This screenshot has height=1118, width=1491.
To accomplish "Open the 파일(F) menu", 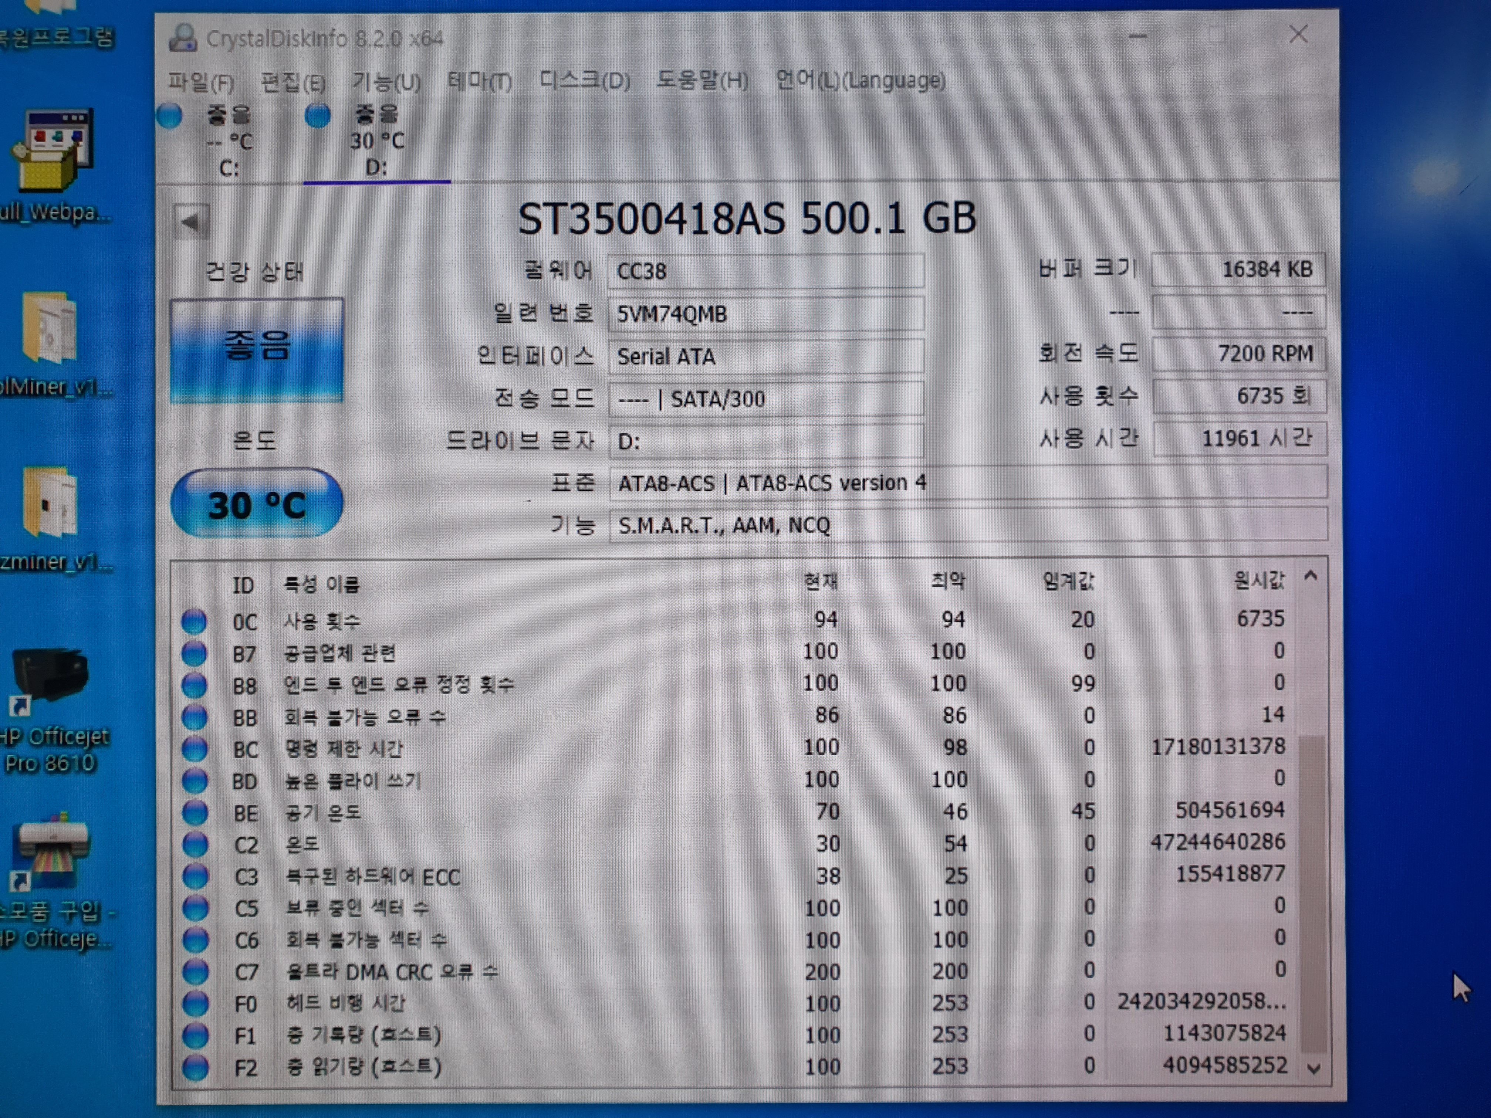I will 200,82.
